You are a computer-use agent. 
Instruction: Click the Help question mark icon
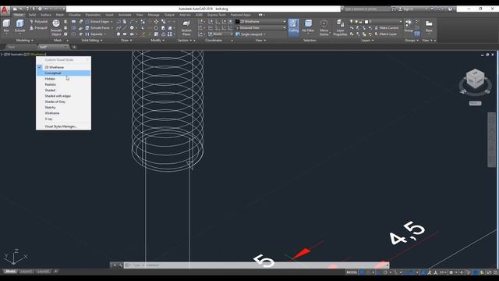450,9
